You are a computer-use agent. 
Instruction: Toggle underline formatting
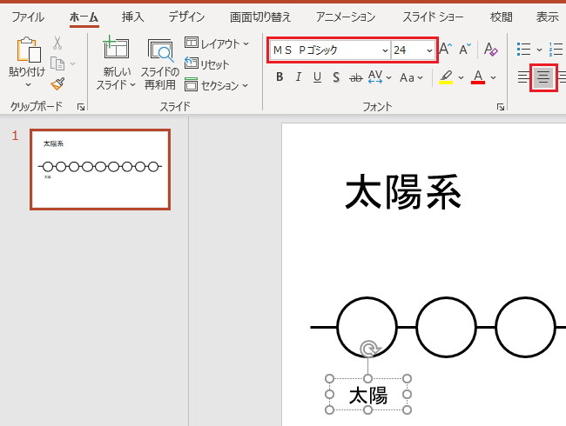(x=317, y=77)
